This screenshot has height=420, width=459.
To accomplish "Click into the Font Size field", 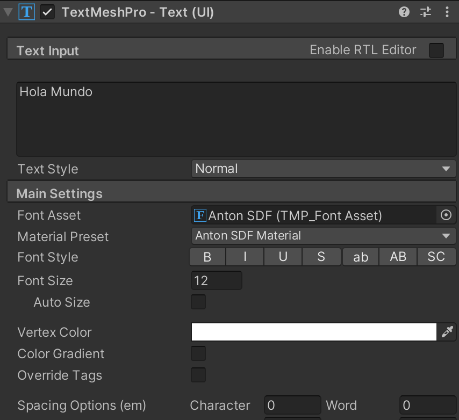I will tap(217, 281).
